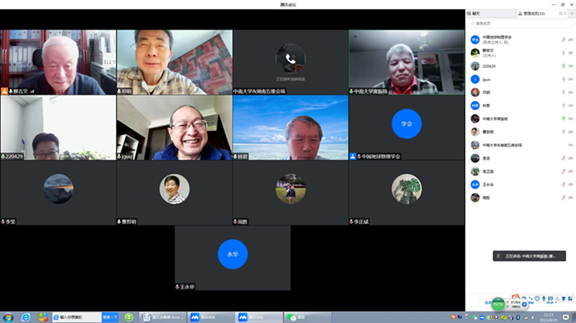The height and width of the screenshot is (323, 576).
Task: Click the search magnifier icon in member search box
Action: pyautogui.click(x=473, y=24)
